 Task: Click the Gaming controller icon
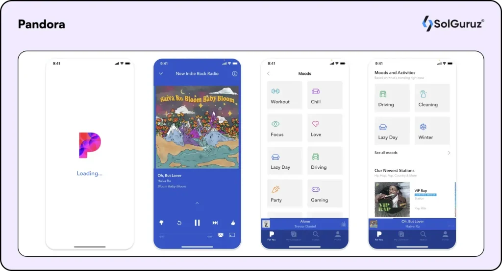point(316,189)
